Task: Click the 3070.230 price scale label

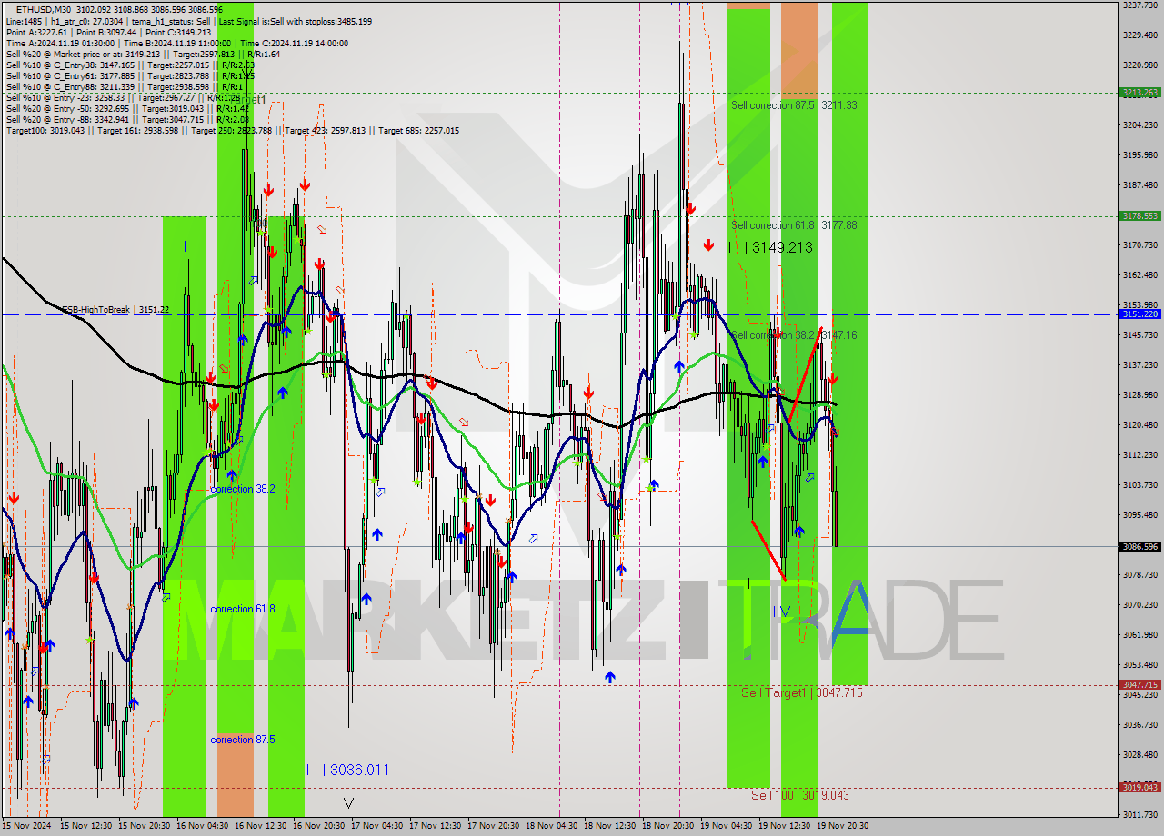Action: pyautogui.click(x=1139, y=605)
